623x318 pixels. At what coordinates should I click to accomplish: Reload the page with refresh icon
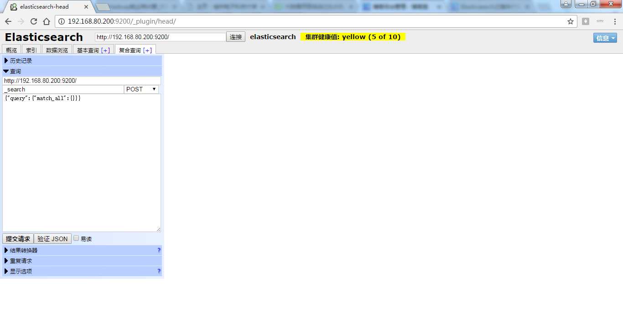point(34,21)
